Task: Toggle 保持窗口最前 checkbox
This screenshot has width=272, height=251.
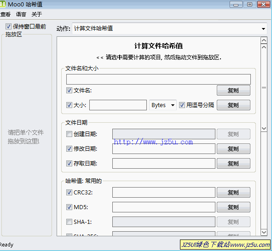Action: [x=8, y=27]
